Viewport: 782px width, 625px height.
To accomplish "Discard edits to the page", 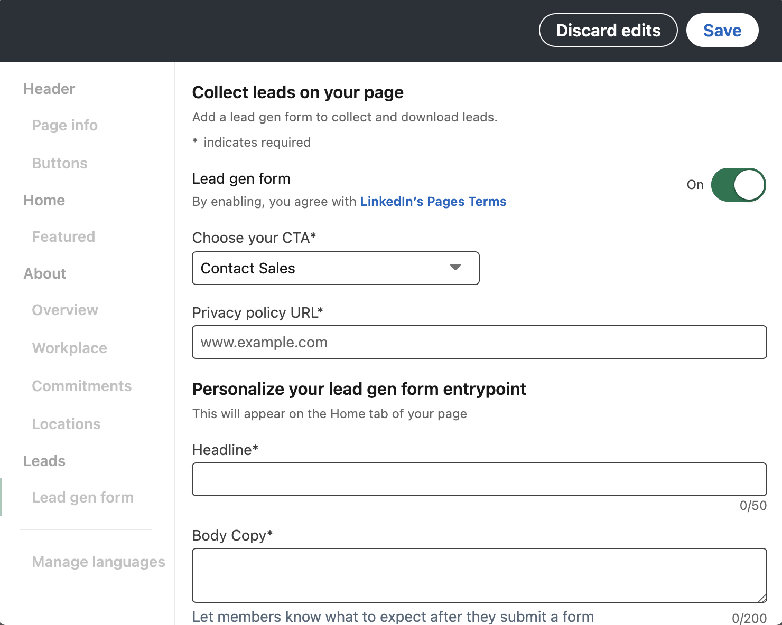I will coord(608,30).
